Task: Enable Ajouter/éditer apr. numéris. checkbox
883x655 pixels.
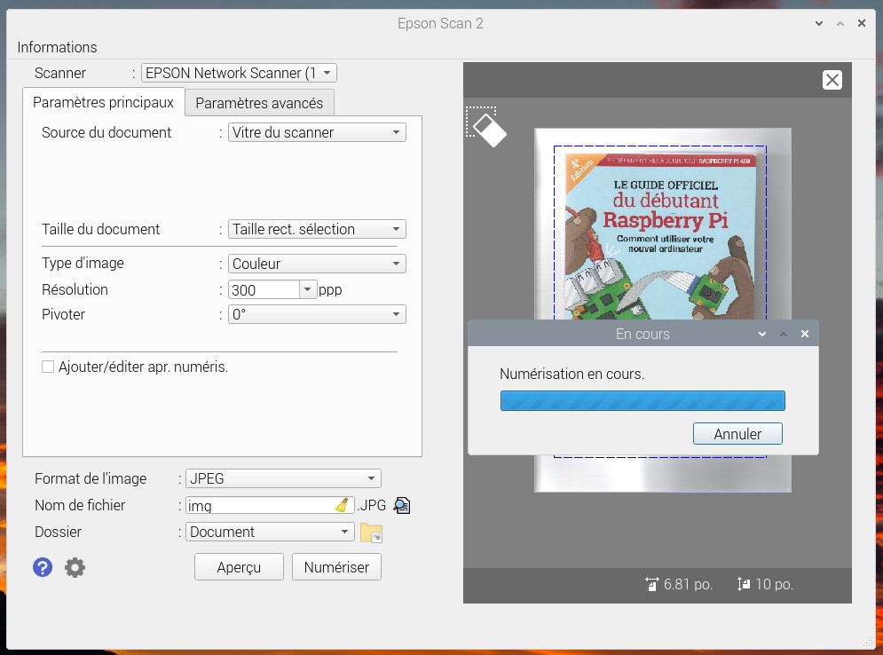Action: pos(48,367)
